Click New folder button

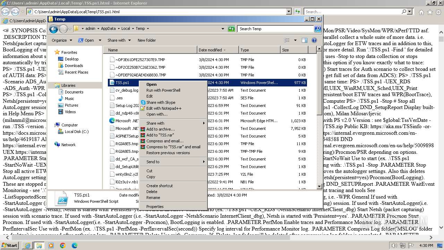tap(147, 40)
